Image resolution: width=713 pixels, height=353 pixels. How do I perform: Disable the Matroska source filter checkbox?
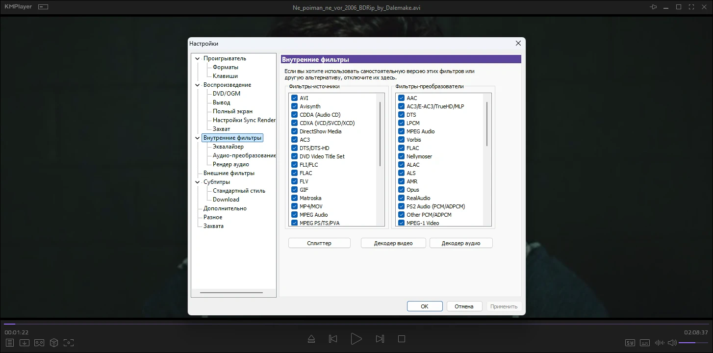295,198
